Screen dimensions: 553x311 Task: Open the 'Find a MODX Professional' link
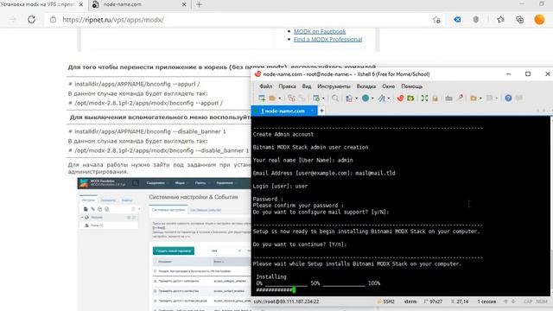[x=328, y=39]
